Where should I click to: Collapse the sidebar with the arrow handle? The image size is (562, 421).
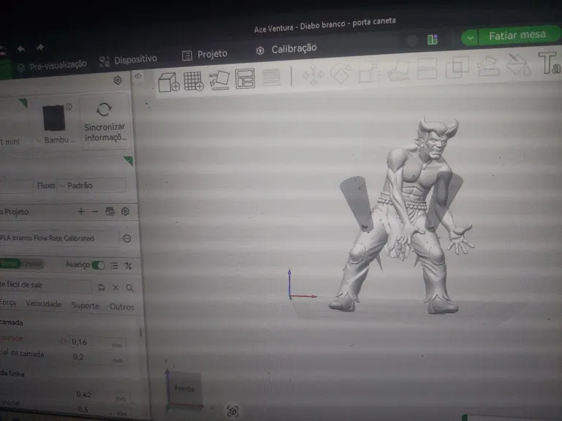click(x=138, y=76)
